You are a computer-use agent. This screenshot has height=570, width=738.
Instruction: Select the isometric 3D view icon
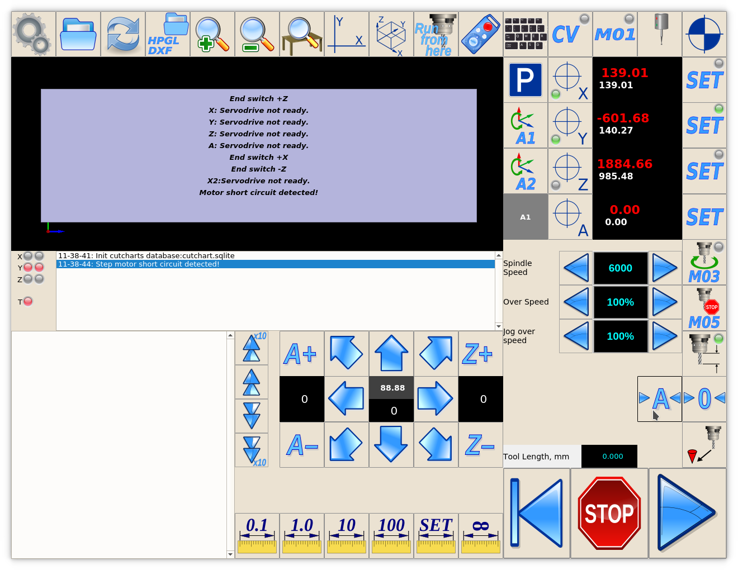(391, 34)
